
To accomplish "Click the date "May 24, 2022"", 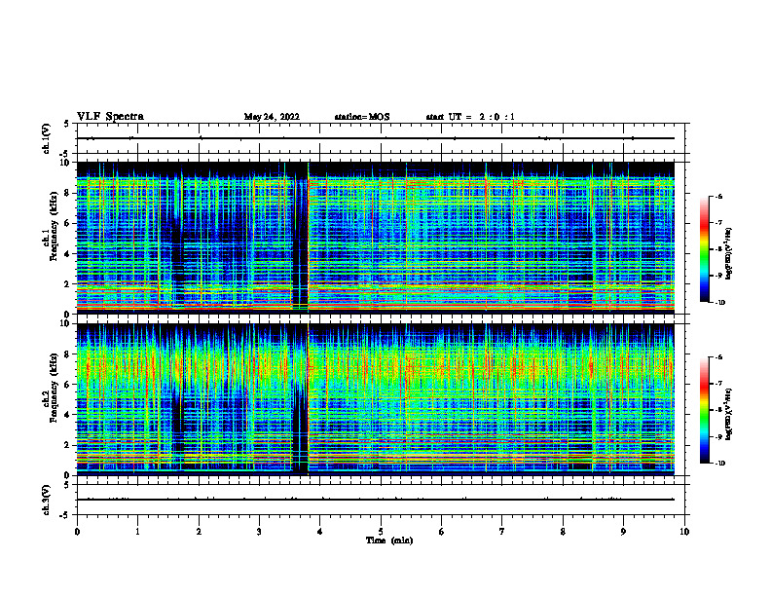I will tap(272, 117).
